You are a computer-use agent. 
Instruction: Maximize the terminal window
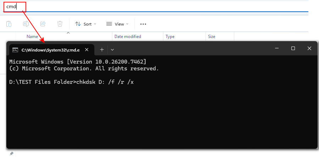(293, 48)
